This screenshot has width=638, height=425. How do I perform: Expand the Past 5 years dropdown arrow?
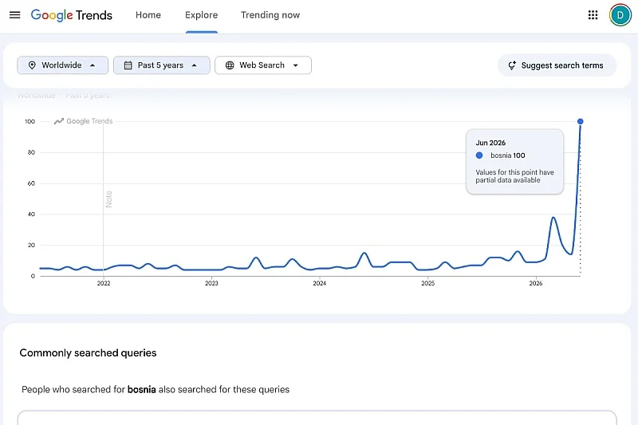[194, 65]
